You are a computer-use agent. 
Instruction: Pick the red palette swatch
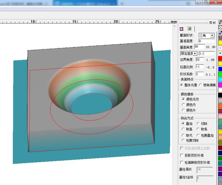[220, 59]
